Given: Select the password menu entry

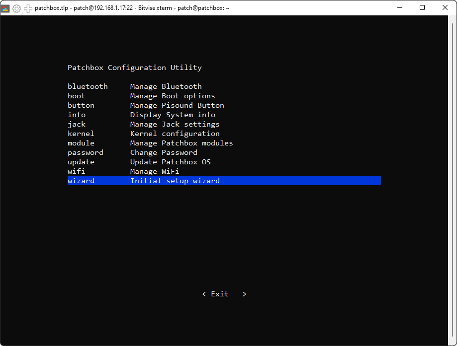Looking at the screenshot, I should (86, 152).
